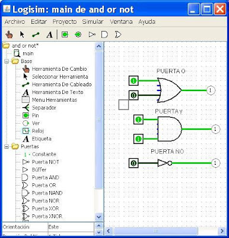This screenshot has width=229, height=238.
Task: Click the PUERTA O label text
Action: [171, 71]
